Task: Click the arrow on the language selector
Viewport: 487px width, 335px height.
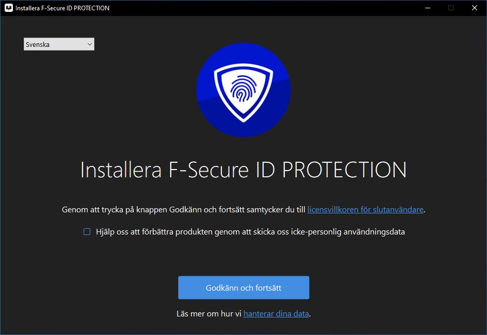Action: pyautogui.click(x=90, y=45)
